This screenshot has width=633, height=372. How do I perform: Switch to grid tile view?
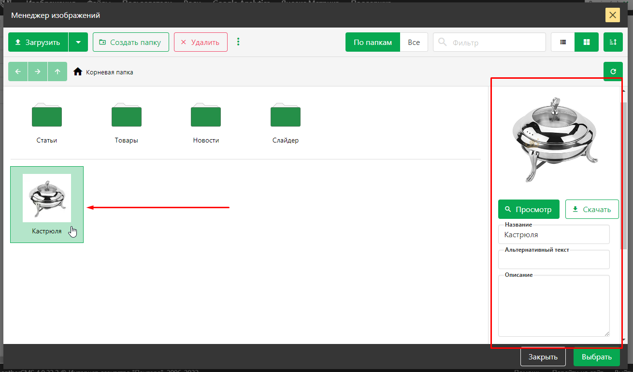pos(587,42)
